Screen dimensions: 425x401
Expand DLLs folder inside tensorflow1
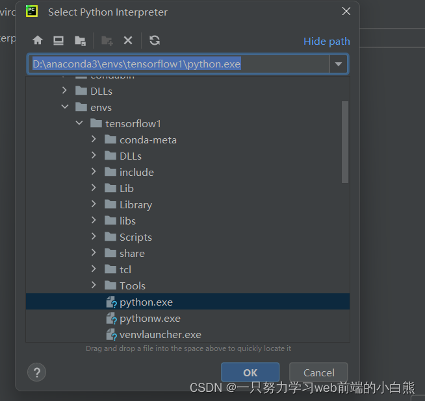click(94, 155)
